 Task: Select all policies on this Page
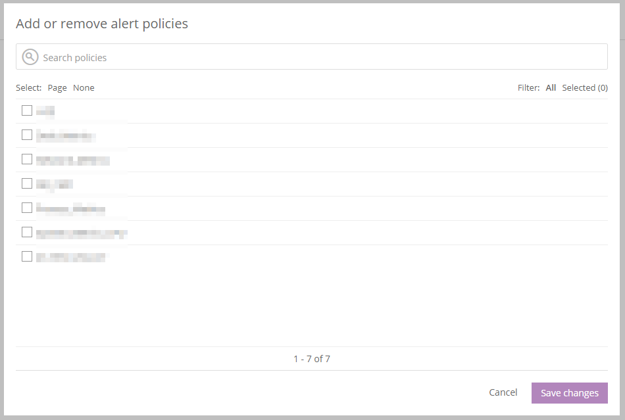pyautogui.click(x=57, y=87)
